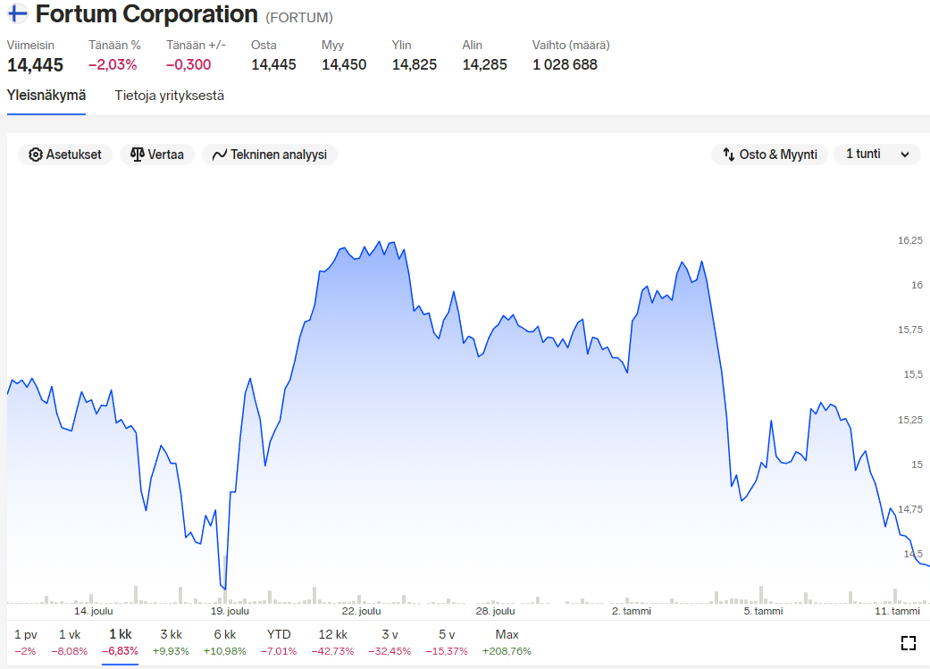The width and height of the screenshot is (930, 669).
Task: Click the 19. joulu date marker on axis
Action: pos(230,612)
